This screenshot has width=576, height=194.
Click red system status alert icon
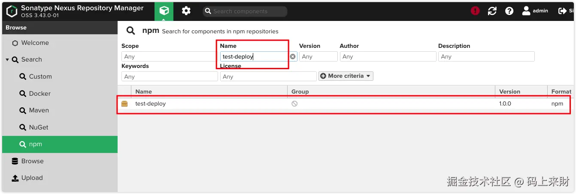(475, 11)
